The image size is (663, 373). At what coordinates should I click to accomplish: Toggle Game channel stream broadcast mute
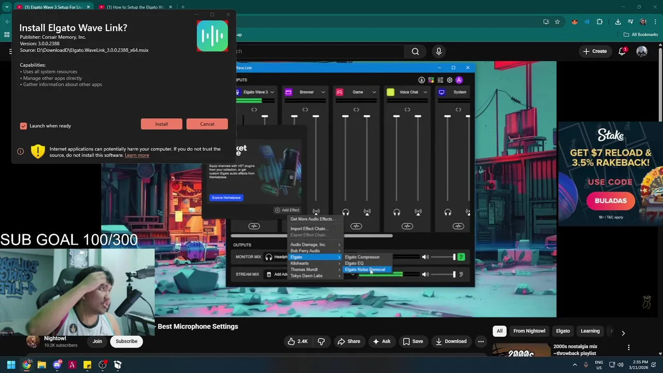click(x=367, y=212)
